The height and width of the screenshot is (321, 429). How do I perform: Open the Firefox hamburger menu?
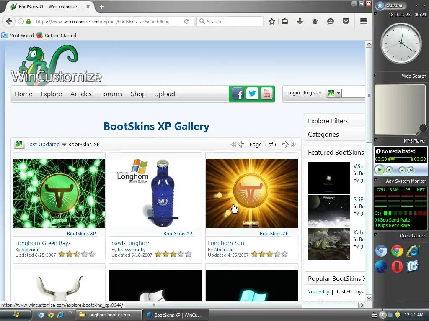(364, 21)
